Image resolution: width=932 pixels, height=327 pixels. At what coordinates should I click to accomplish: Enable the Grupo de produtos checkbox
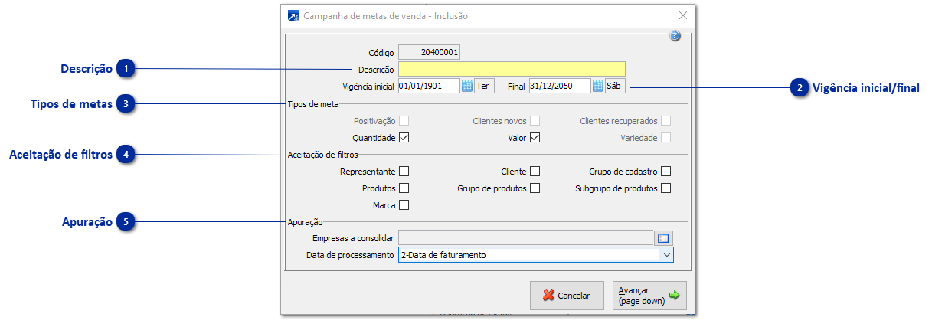pyautogui.click(x=535, y=188)
